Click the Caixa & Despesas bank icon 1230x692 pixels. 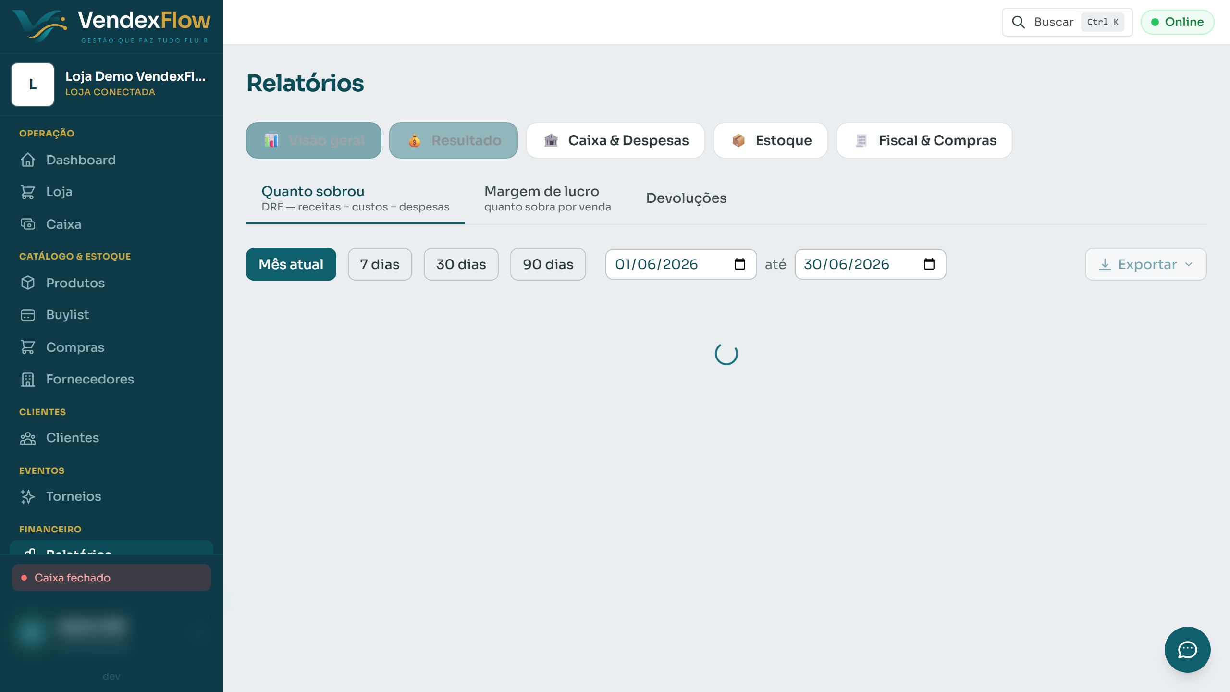click(551, 140)
